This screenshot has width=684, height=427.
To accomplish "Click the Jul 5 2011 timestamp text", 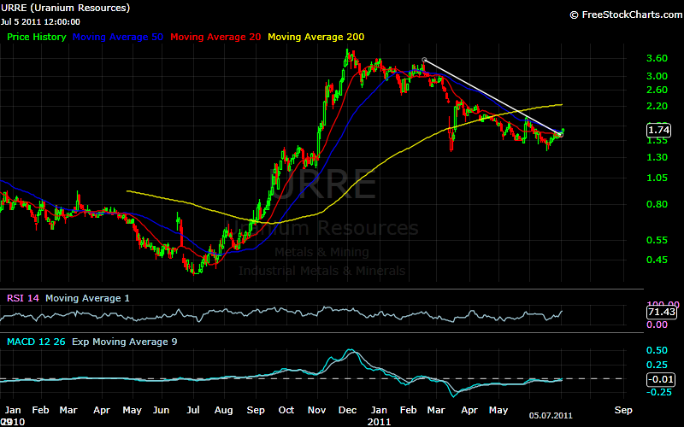I will pyautogui.click(x=40, y=21).
